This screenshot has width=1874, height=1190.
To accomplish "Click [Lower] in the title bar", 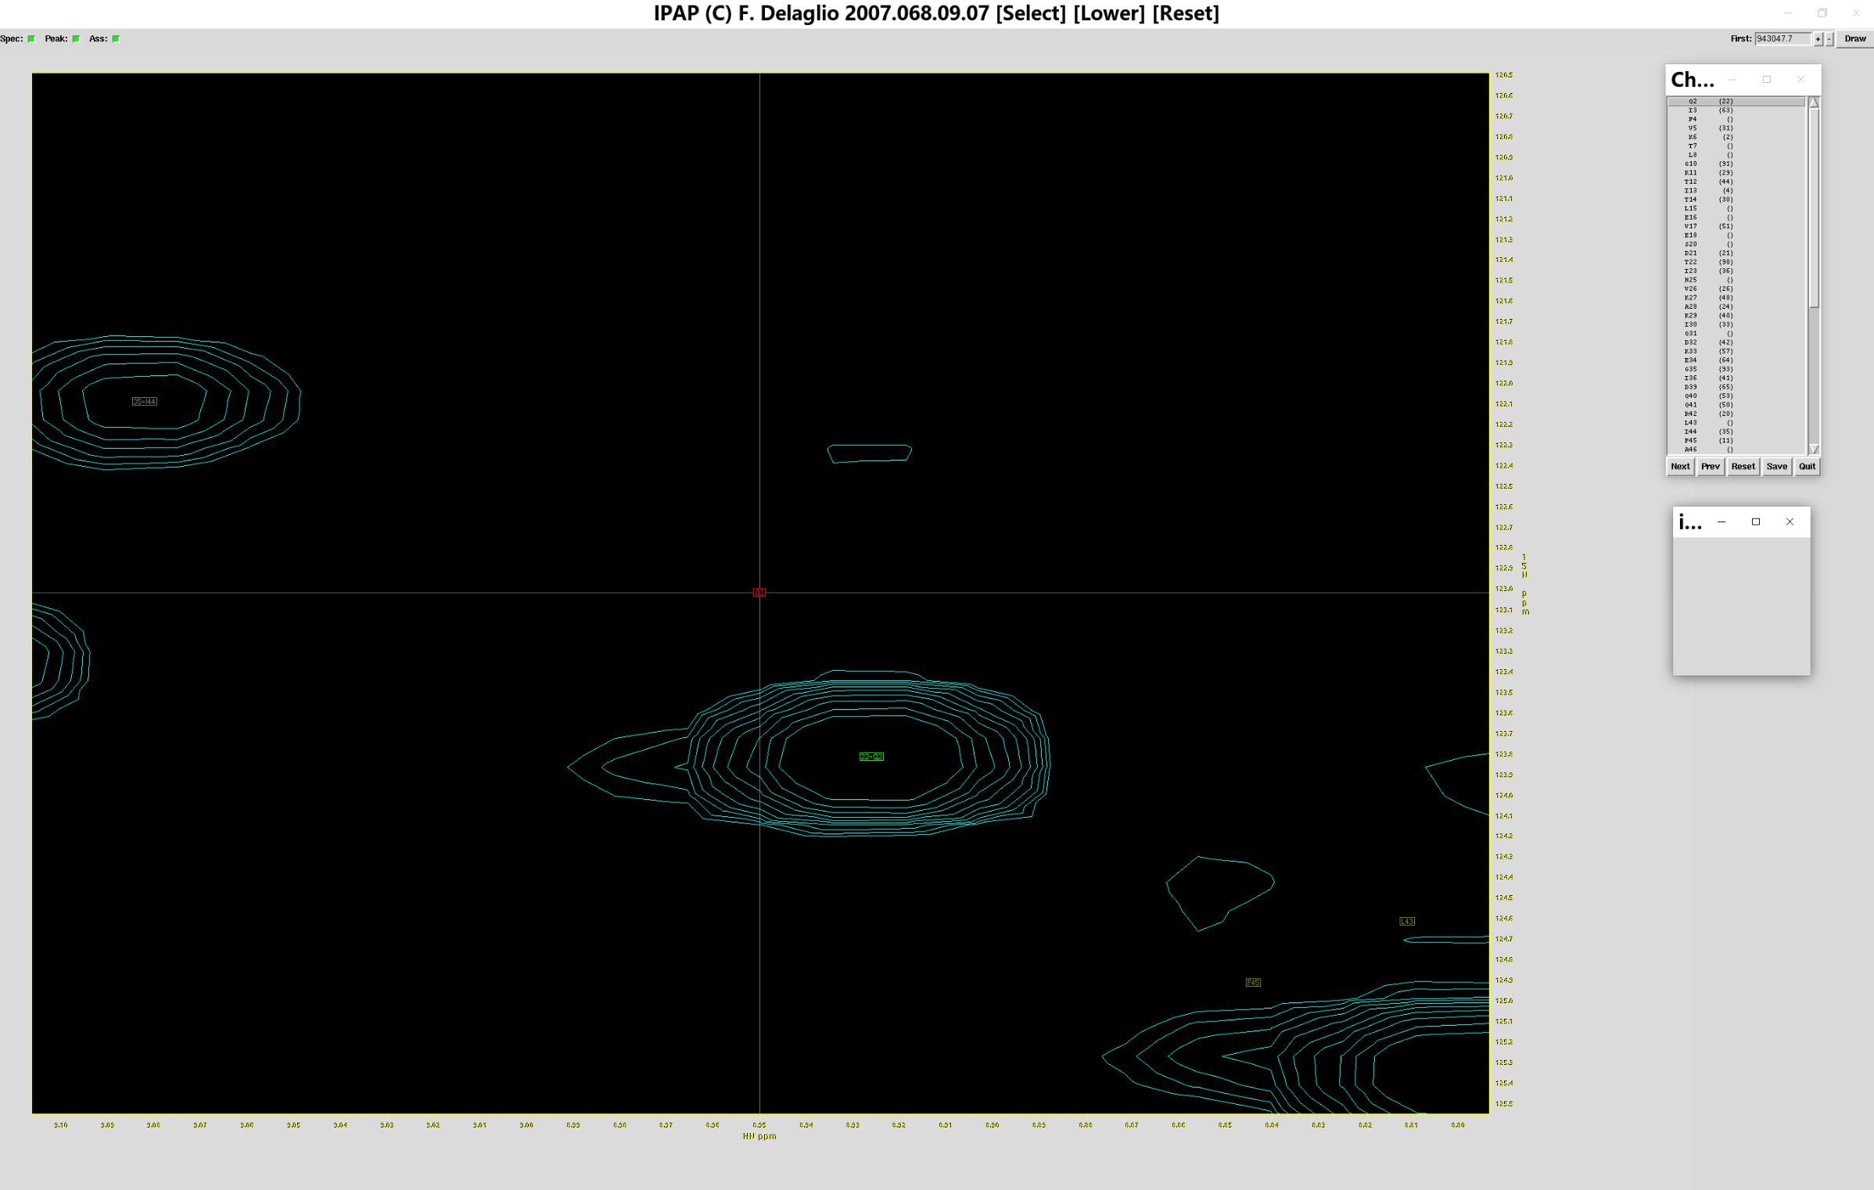I will [1108, 13].
